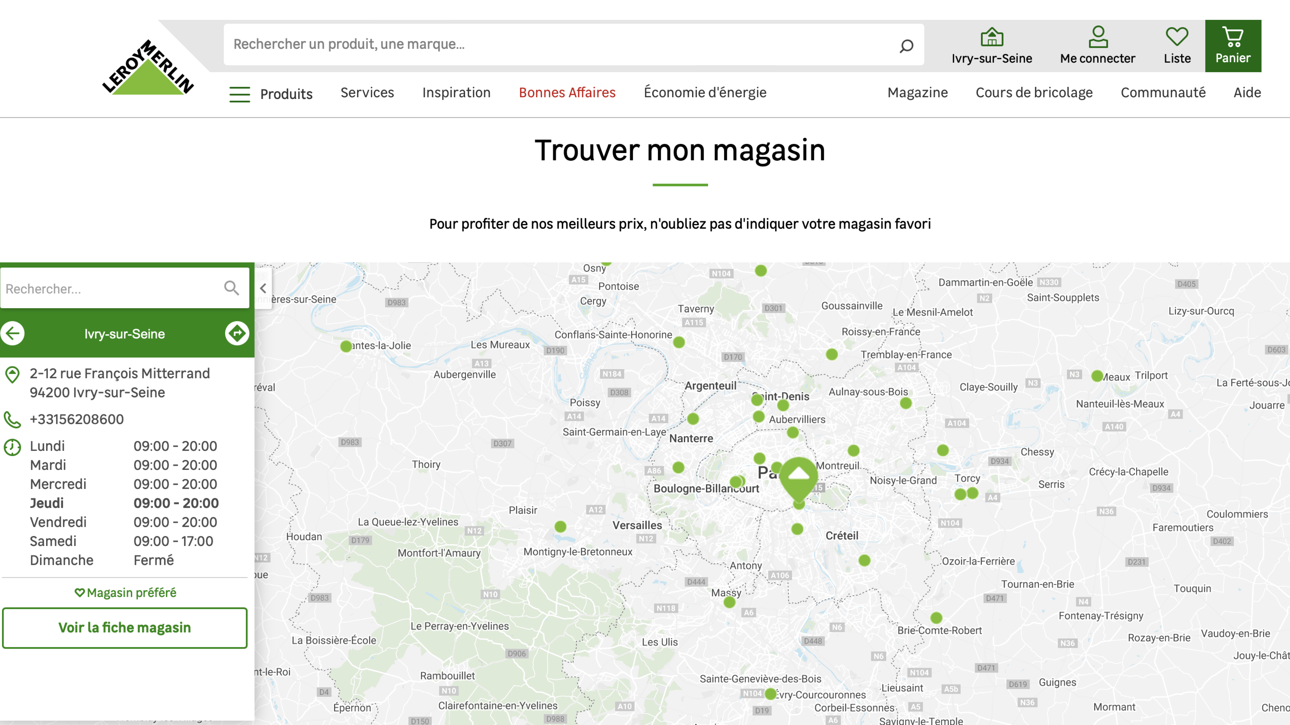Image resolution: width=1290 pixels, height=725 pixels.
Task: Click the Dimanche Fermé row
Action: click(x=102, y=560)
